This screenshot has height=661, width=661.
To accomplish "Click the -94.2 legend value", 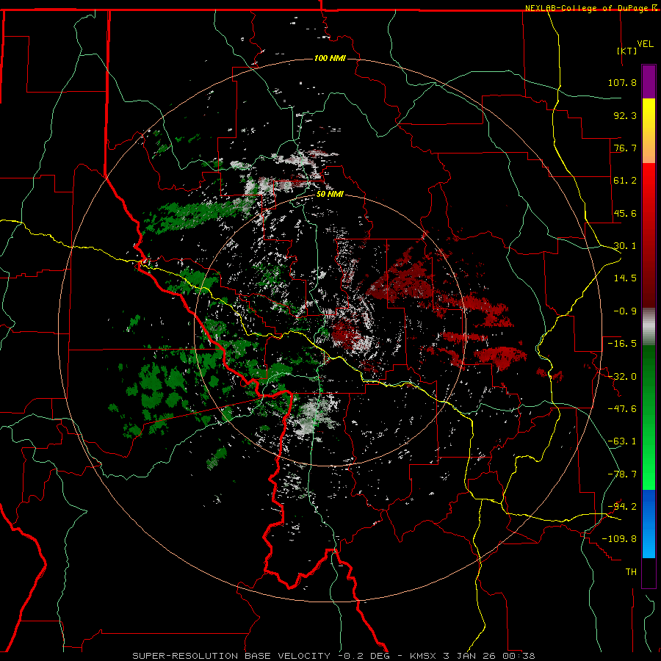I will (622, 506).
